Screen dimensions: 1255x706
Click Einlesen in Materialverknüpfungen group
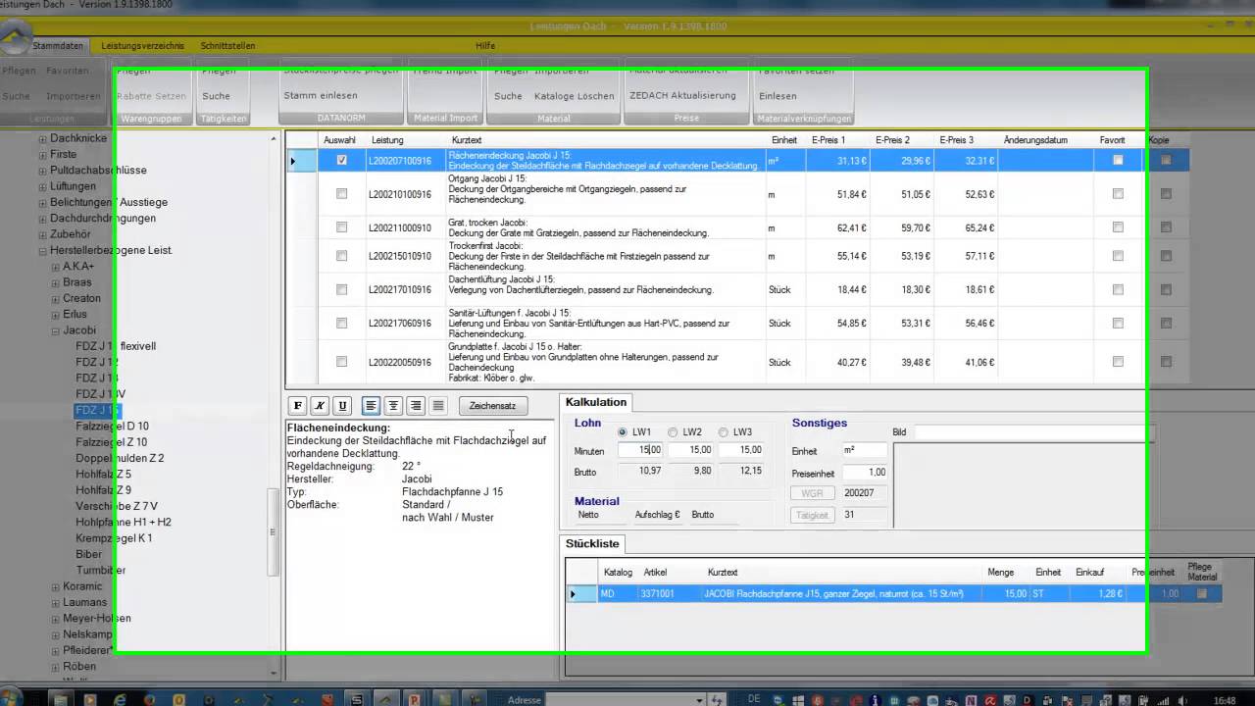[x=778, y=96]
